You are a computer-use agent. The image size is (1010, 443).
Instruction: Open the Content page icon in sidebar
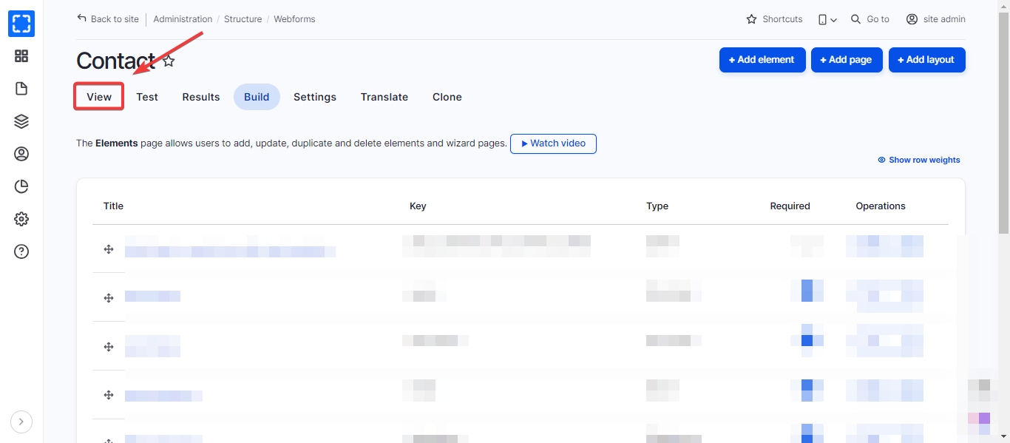click(x=21, y=89)
